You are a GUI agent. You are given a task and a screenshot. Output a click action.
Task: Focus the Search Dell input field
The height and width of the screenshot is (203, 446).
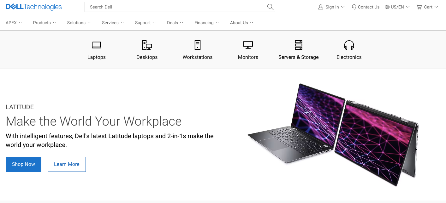click(x=175, y=7)
